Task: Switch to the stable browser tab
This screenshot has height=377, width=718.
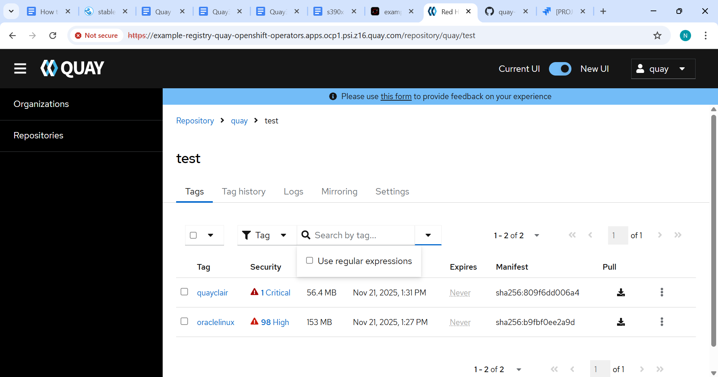Action: pos(107,12)
